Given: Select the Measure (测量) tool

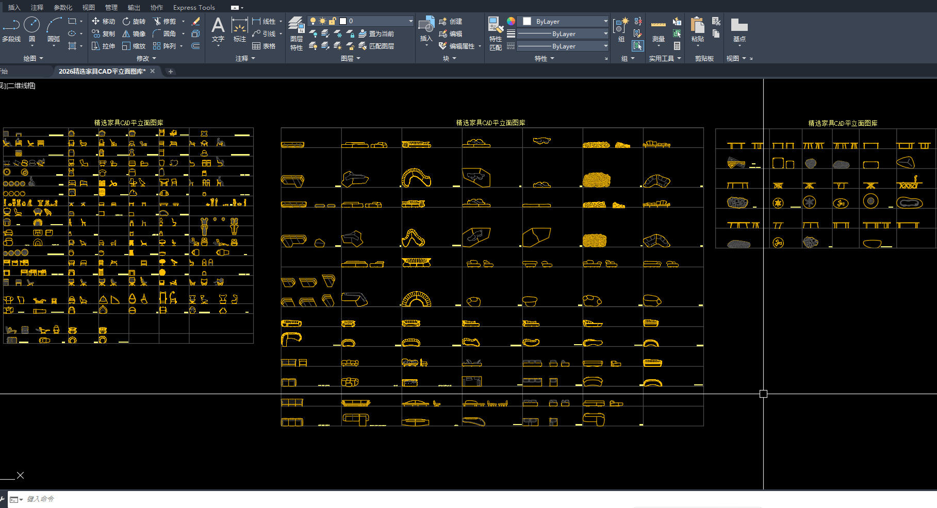Looking at the screenshot, I should [658, 29].
